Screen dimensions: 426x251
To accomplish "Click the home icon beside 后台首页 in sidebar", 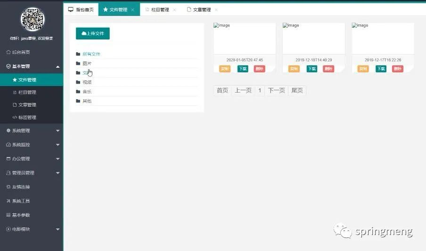I will pyautogui.click(x=8, y=52).
